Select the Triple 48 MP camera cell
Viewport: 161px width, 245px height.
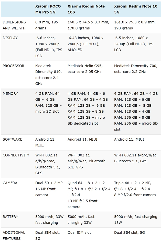pos(135,189)
